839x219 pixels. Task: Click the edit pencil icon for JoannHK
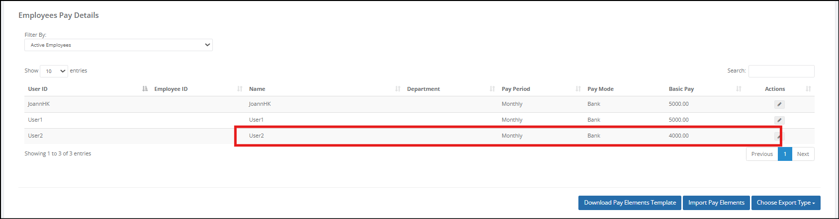point(779,104)
